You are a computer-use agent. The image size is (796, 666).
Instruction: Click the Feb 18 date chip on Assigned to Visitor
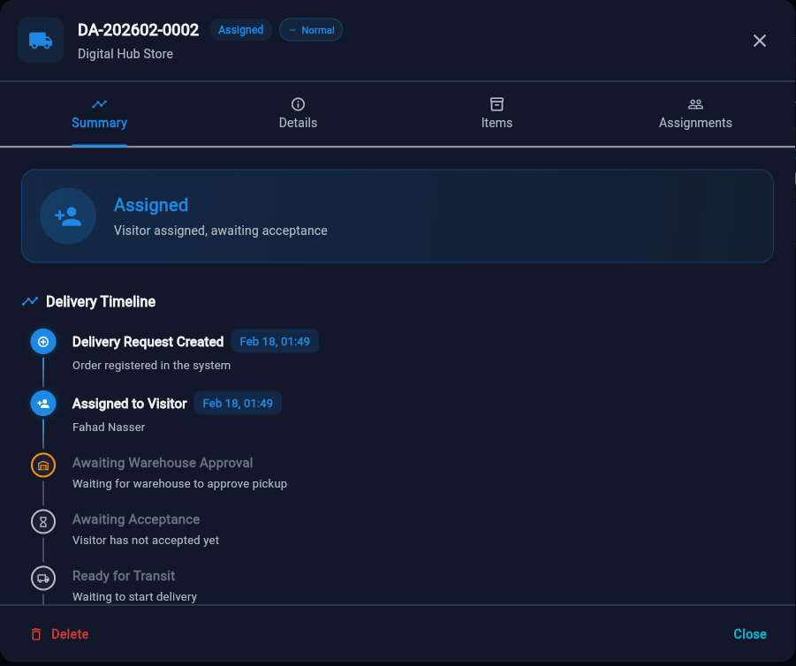[238, 404]
